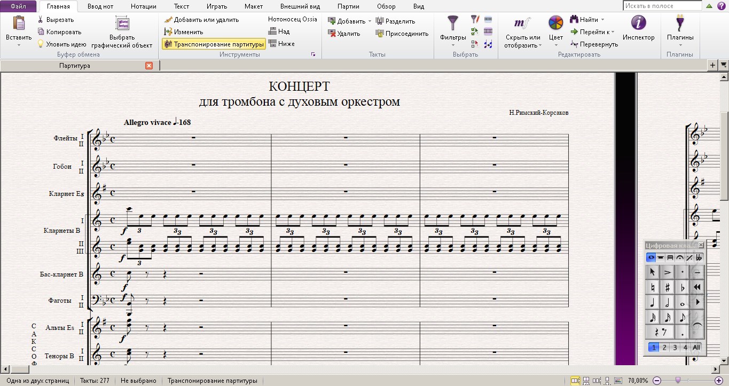Open the tab list dropdown arrow
Screen dimensions: 729x386
[724, 65]
